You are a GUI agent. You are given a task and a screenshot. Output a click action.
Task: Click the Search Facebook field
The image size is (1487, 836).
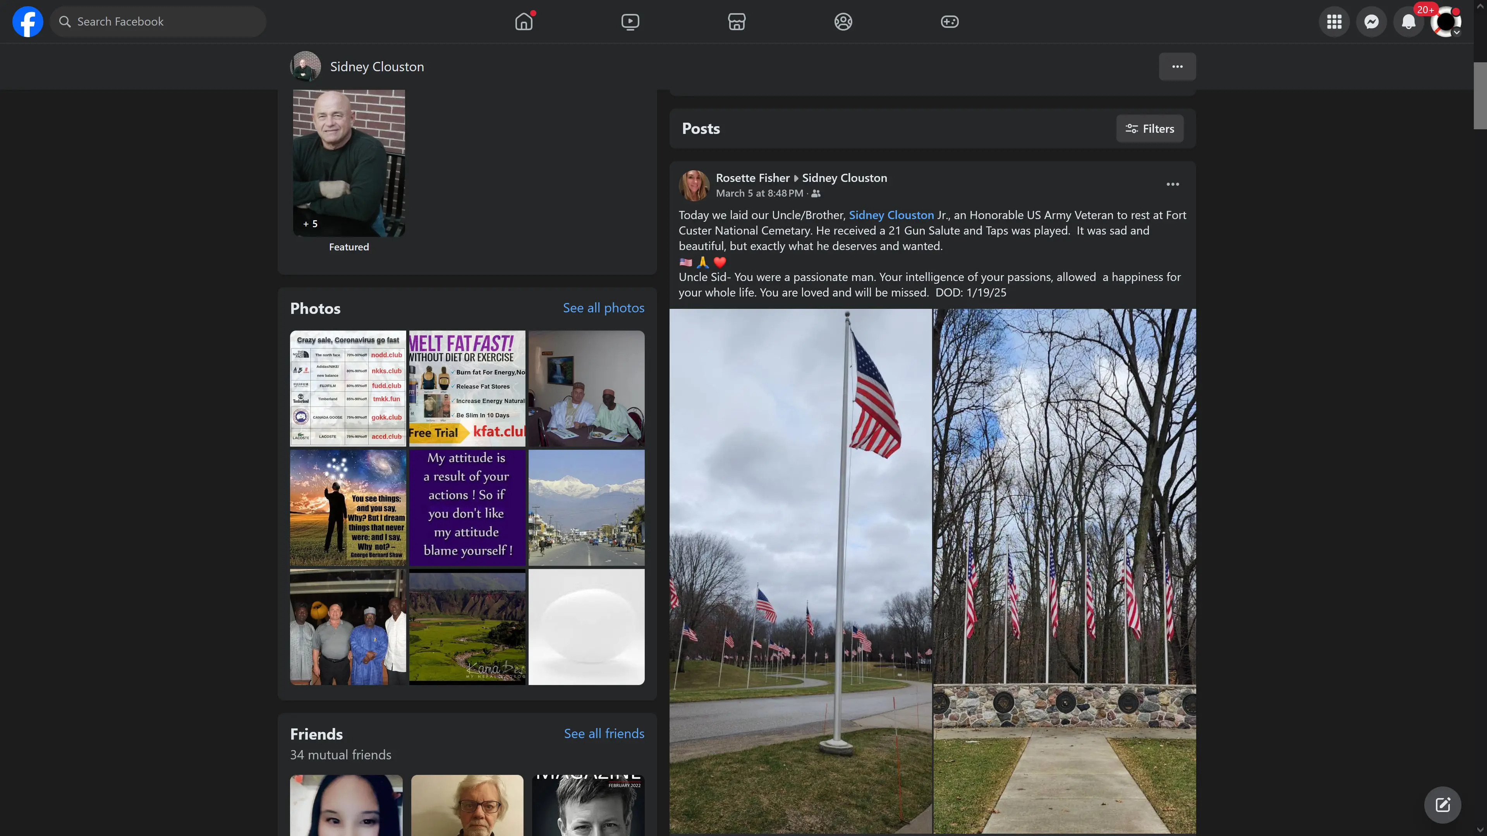158,21
